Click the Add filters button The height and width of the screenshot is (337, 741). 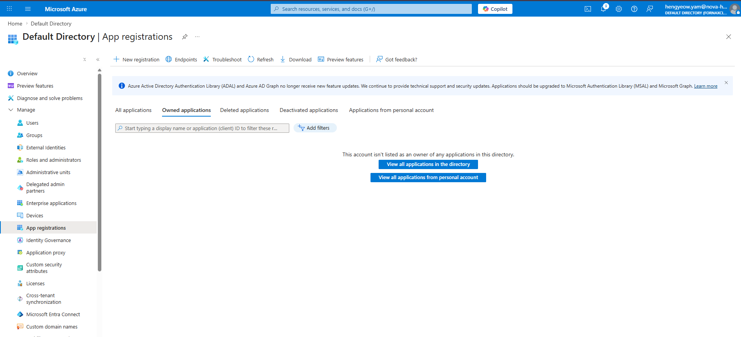(x=315, y=128)
